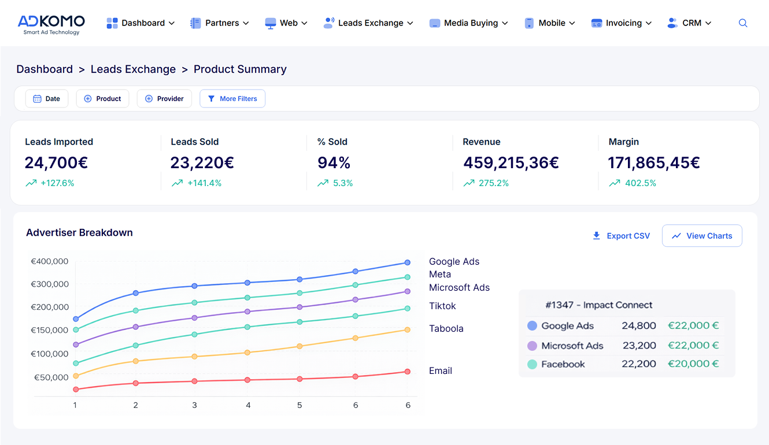The image size is (769, 445).
Task: Expand the Media Buying dropdown arrow
Action: click(505, 23)
